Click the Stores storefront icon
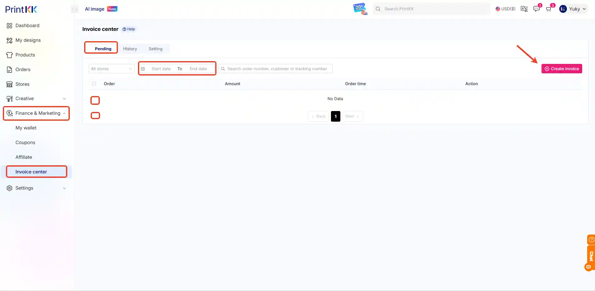 pos(9,84)
